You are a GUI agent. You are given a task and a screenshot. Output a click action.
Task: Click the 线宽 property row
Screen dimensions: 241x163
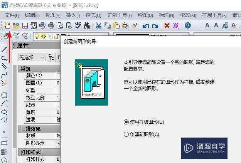point(42,105)
